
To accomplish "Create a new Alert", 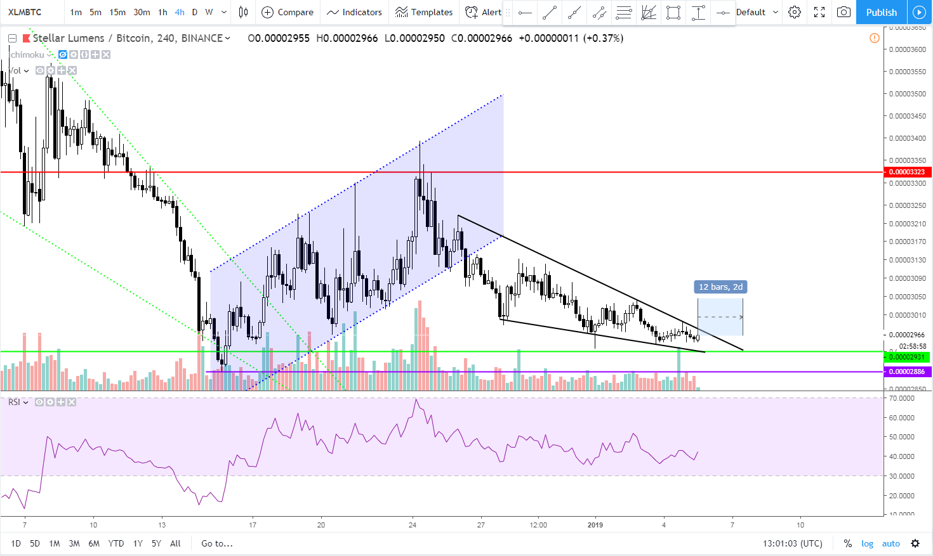I will click(483, 12).
